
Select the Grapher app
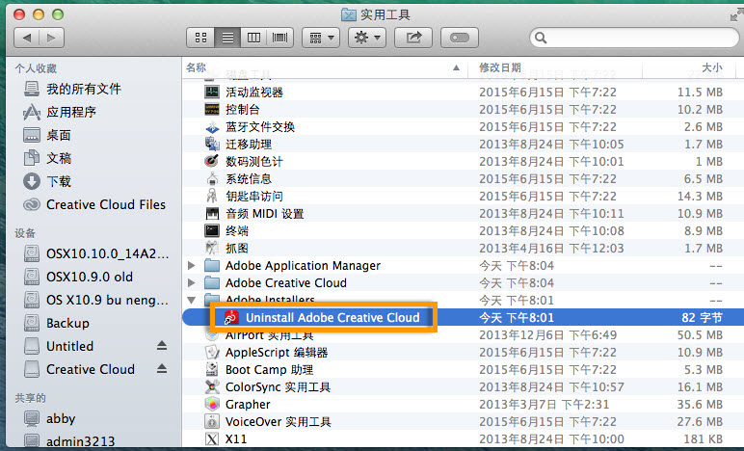(248, 405)
